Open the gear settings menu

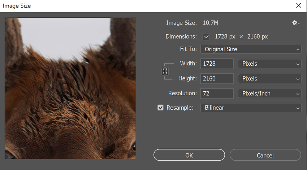296,23
